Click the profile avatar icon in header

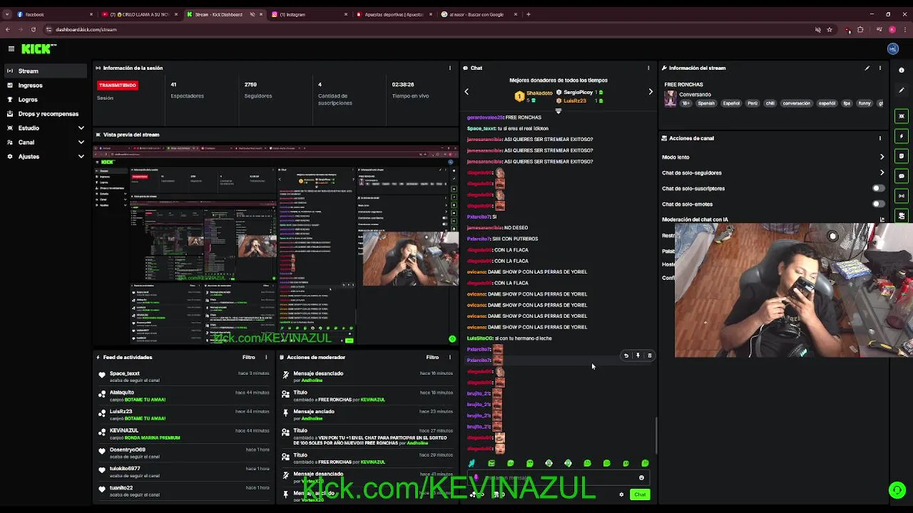(893, 49)
